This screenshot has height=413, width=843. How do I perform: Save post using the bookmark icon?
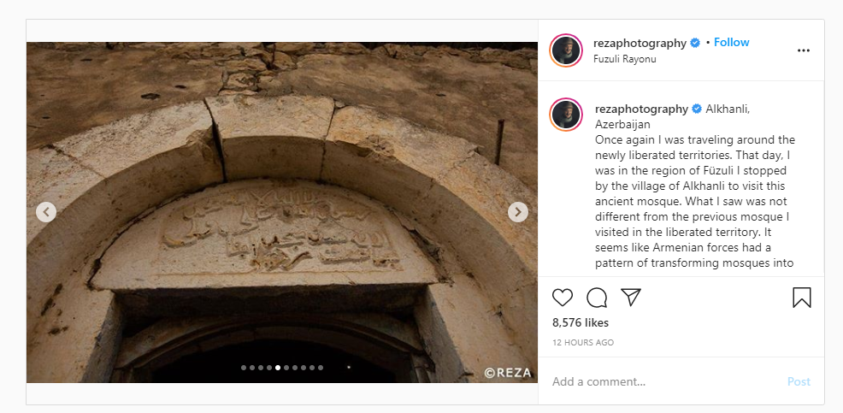pyautogui.click(x=802, y=298)
